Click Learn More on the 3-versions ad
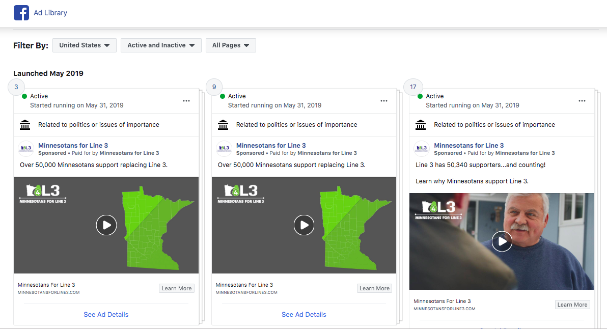This screenshot has width=607, height=329. (177, 288)
